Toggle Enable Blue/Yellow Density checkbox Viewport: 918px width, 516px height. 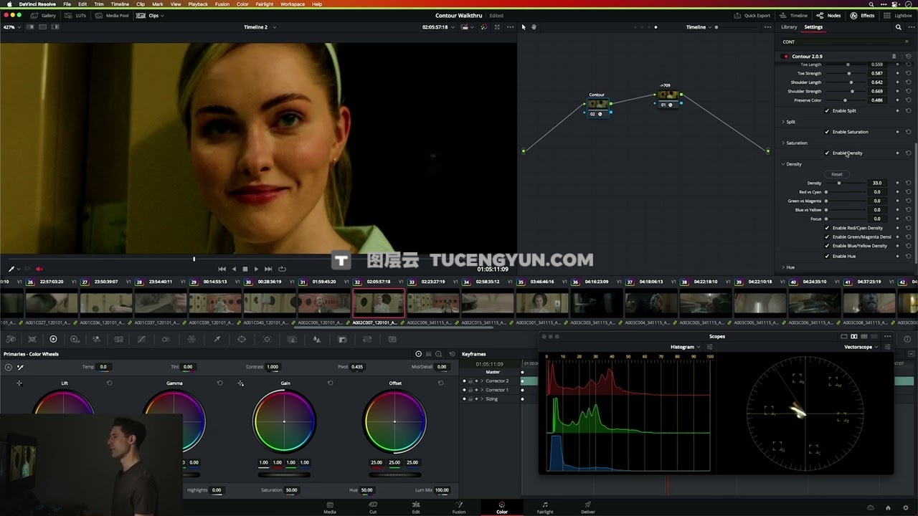tap(827, 246)
